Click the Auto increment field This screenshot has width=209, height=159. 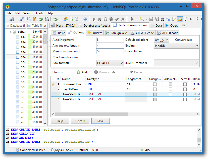coord(110,40)
